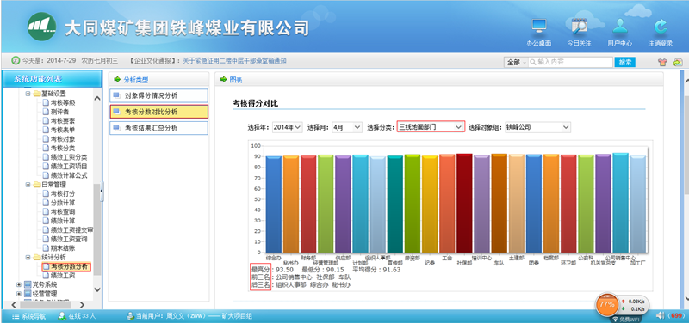Click the speaker volume icon

(x=660, y=315)
